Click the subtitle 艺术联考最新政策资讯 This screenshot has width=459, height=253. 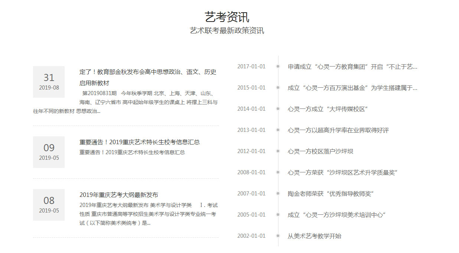point(227,31)
